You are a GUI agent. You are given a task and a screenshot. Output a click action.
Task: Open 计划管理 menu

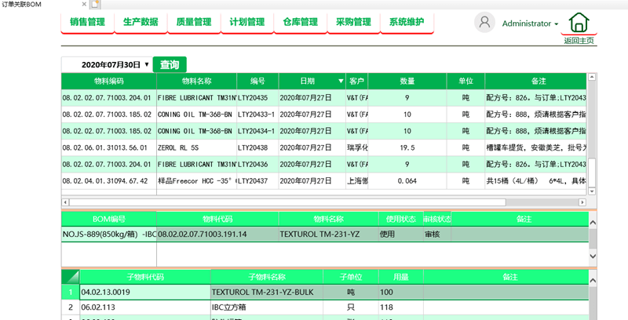[x=247, y=22]
